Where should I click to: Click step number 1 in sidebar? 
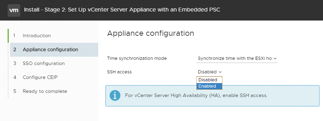pyautogui.click(x=15, y=35)
